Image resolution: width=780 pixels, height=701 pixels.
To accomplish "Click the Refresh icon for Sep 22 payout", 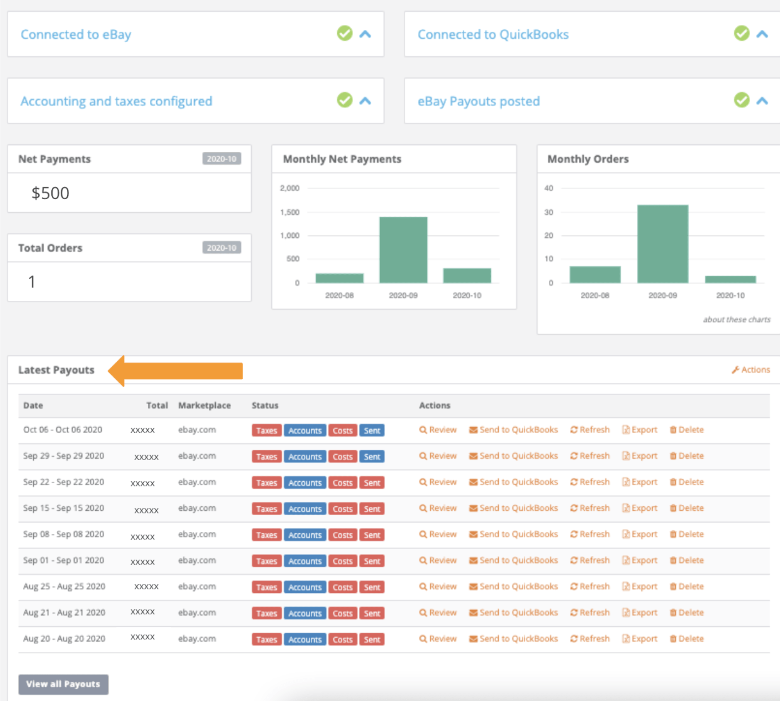I will (574, 482).
